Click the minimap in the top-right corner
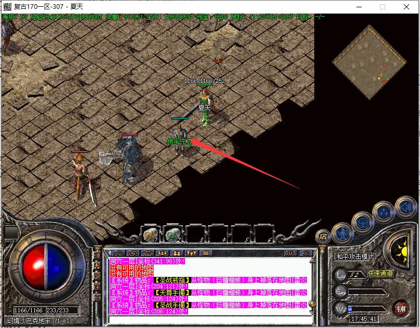 [369, 62]
